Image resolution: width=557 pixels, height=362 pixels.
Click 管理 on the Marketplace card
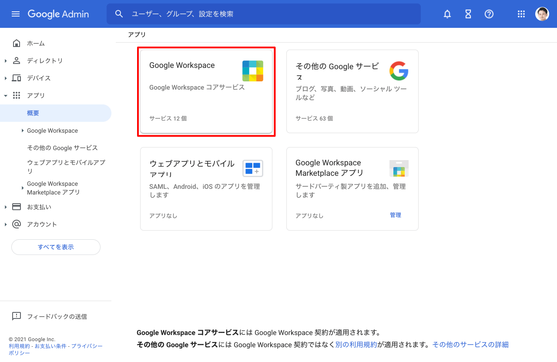396,215
